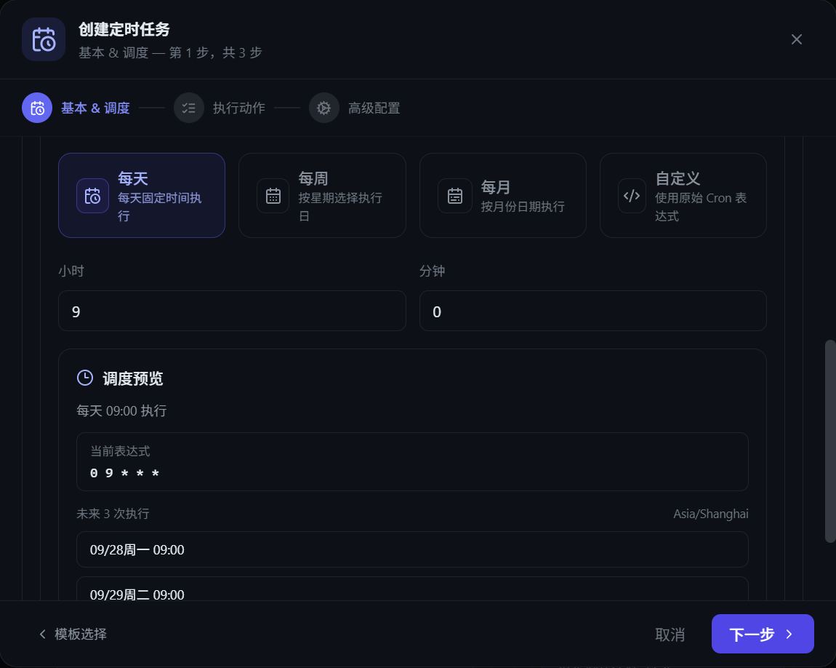Screen dimensions: 836x668
Task: Click the dialog's vertical scrollbar thumb
Action: coord(830,441)
